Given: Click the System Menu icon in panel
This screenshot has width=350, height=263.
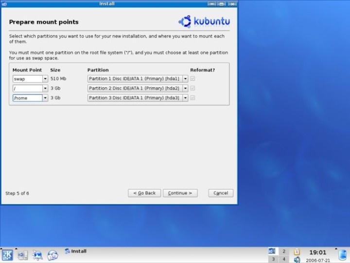Looking at the screenshot, I should pyautogui.click(x=22, y=255).
